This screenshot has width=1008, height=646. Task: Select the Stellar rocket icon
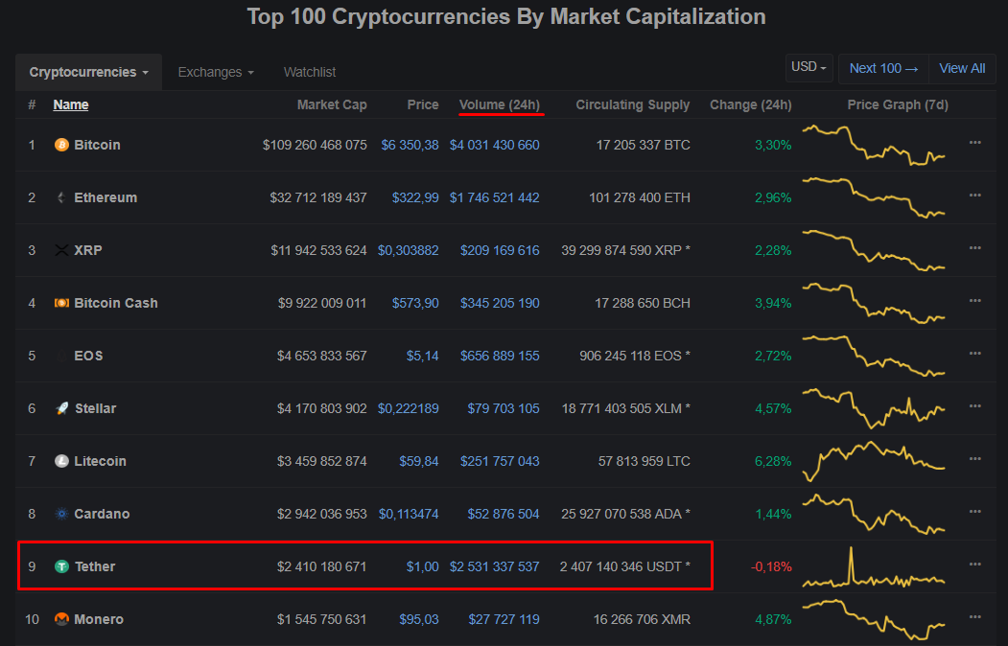click(x=61, y=408)
